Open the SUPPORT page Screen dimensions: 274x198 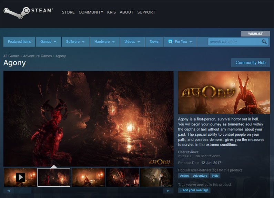click(146, 12)
